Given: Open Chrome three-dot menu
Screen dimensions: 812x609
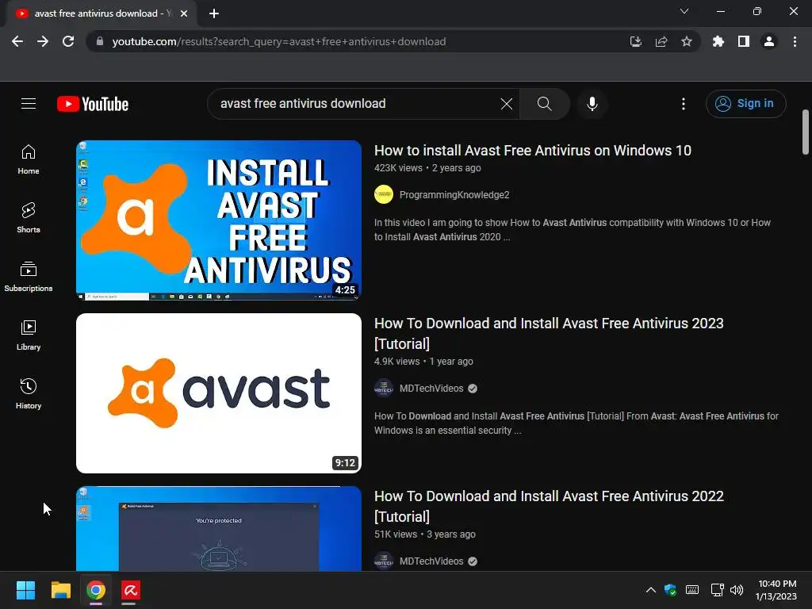Looking at the screenshot, I should pyautogui.click(x=795, y=41).
